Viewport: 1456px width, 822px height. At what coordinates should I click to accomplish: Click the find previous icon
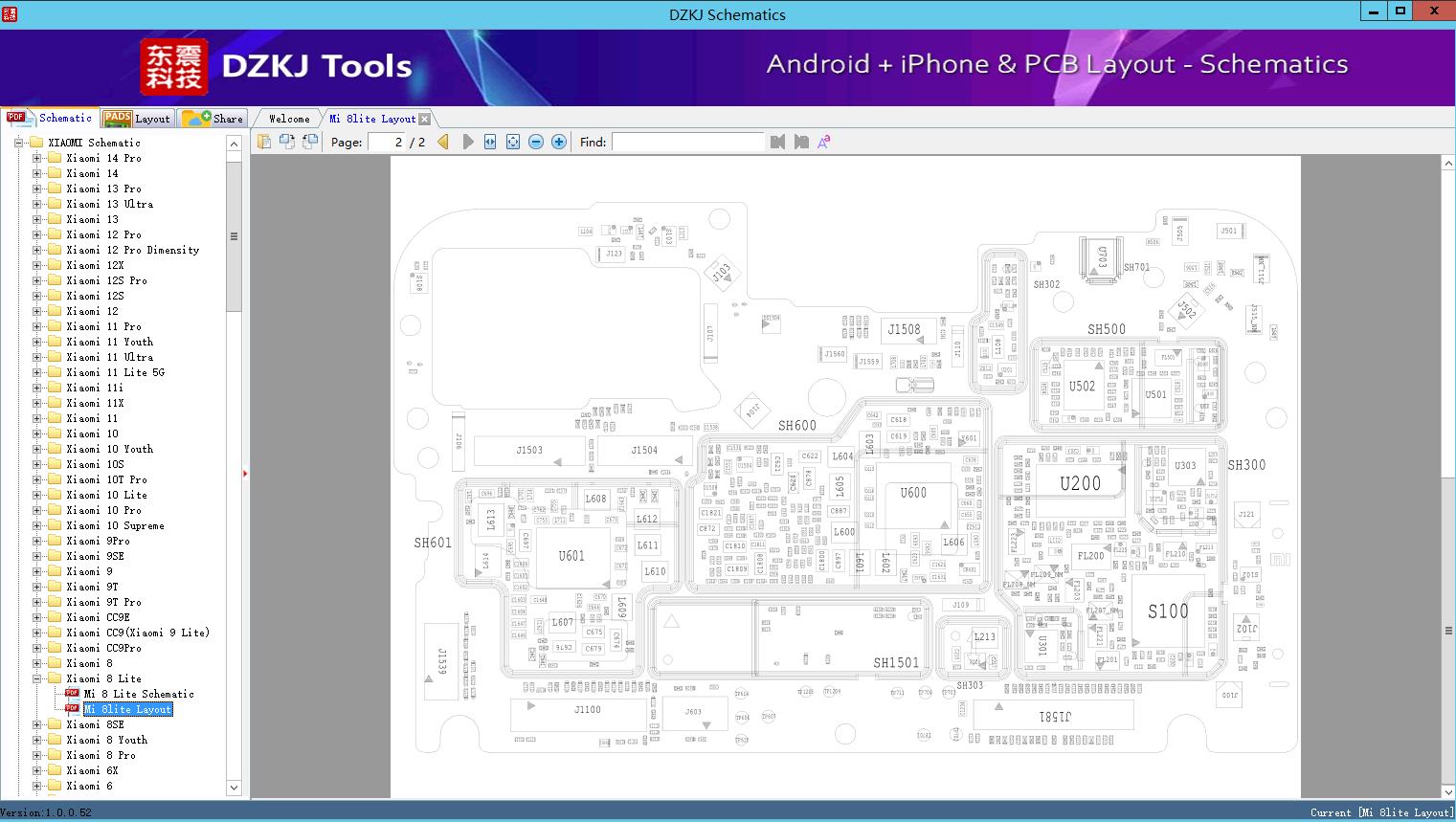[x=777, y=142]
